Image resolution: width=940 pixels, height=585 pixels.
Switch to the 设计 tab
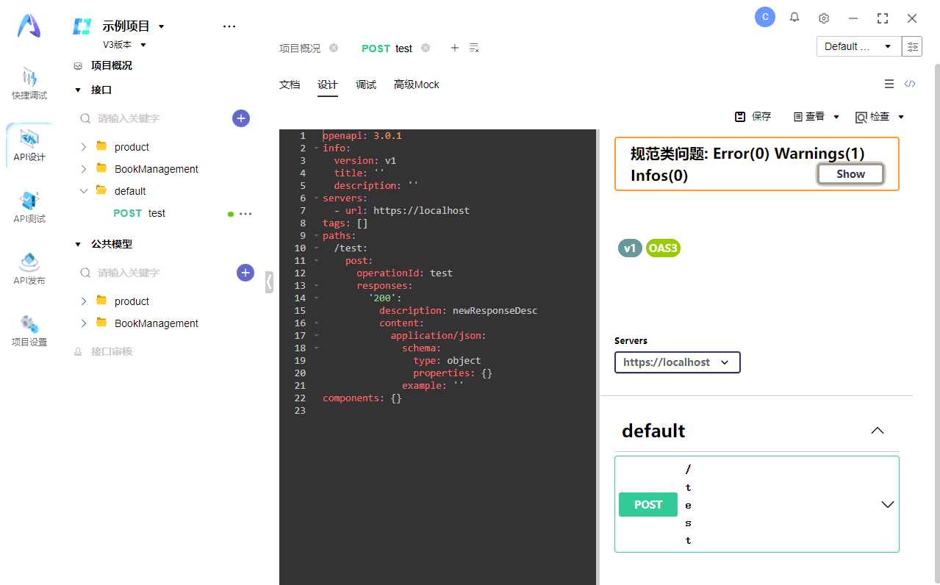(x=328, y=85)
